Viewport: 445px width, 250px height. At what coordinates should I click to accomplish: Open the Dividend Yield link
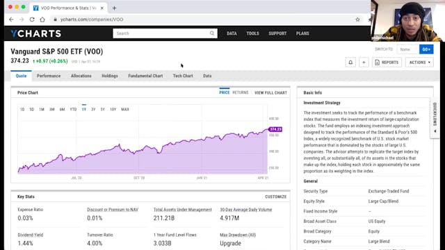tap(31, 235)
